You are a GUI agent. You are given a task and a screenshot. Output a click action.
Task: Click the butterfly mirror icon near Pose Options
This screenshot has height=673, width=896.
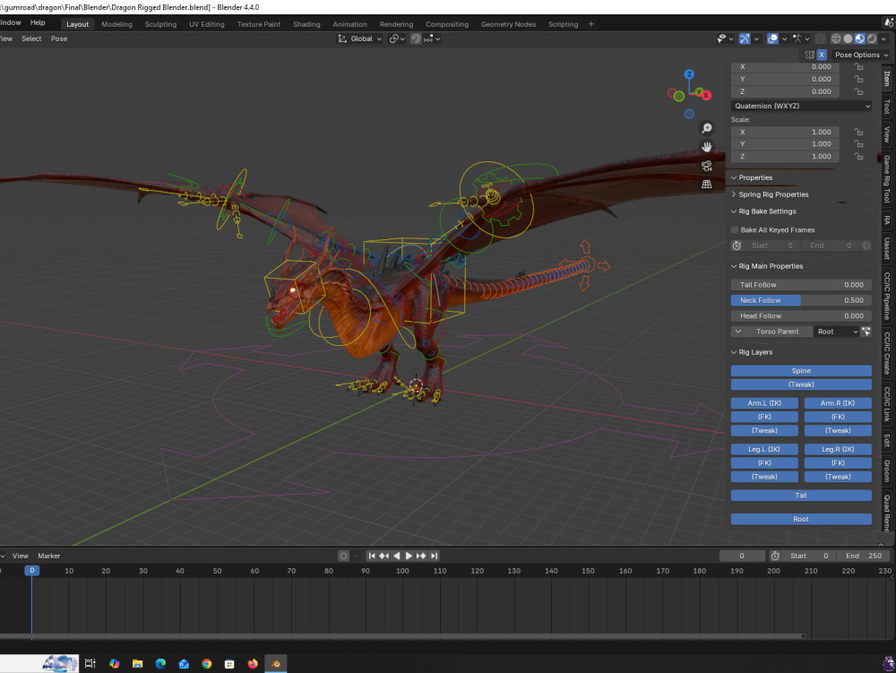pos(810,55)
